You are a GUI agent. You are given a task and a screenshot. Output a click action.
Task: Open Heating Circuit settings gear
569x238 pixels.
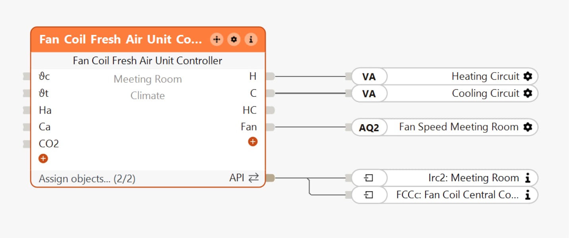click(527, 76)
